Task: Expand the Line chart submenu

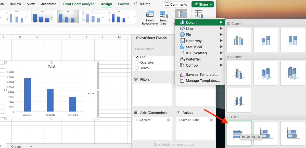Action: pyautogui.click(x=221, y=29)
